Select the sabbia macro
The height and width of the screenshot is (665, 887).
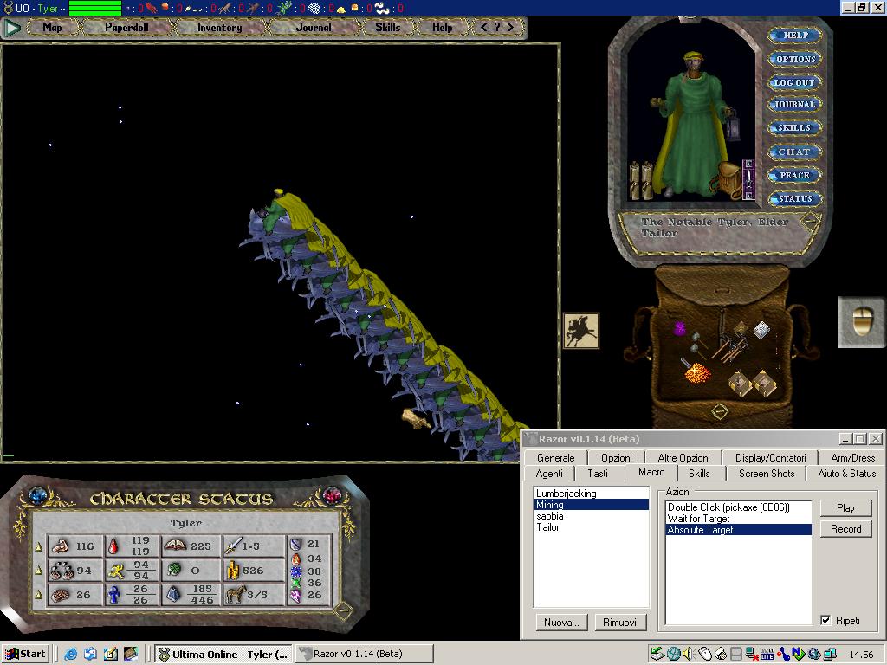(x=591, y=516)
